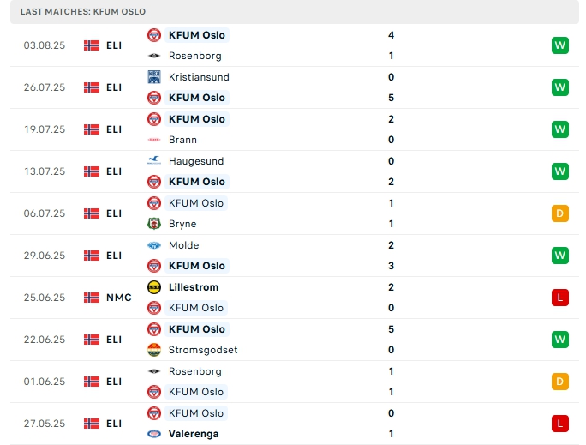The height and width of the screenshot is (445, 586).
Task: Click the Haugesund team logo
Action: tap(154, 161)
